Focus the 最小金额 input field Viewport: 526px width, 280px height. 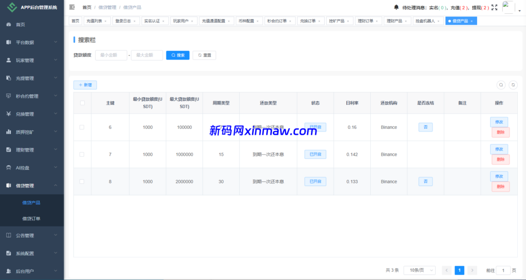(111, 55)
